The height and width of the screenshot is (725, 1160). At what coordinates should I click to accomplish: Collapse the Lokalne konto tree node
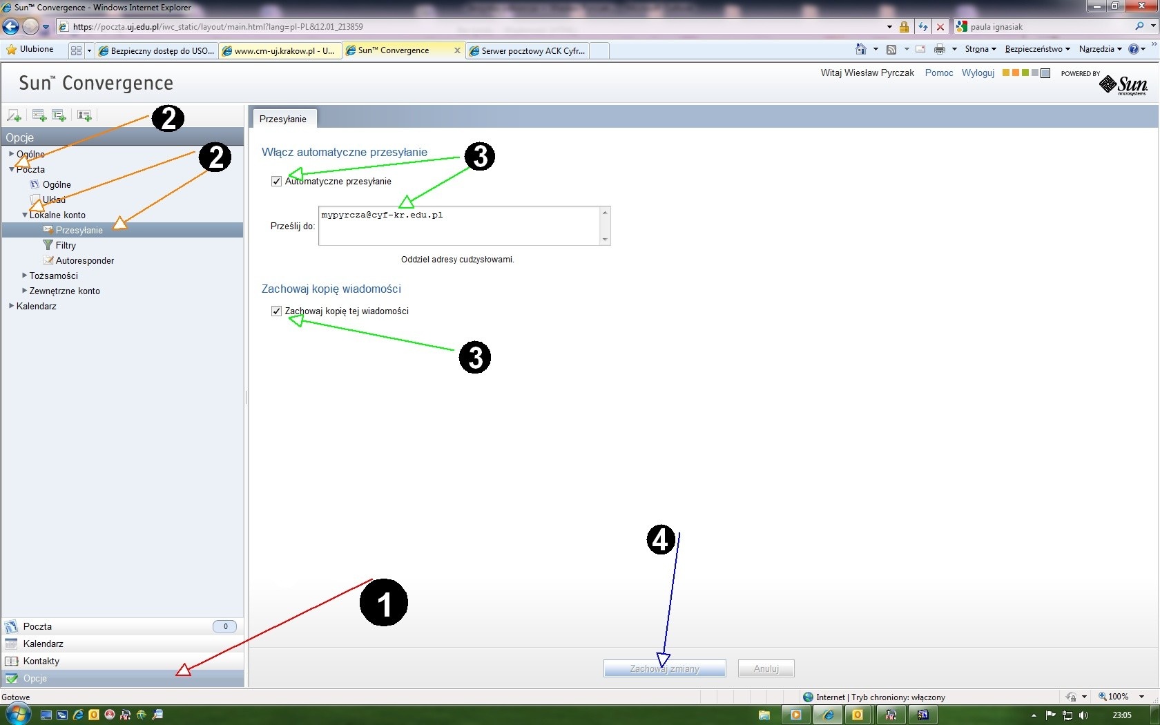click(25, 215)
